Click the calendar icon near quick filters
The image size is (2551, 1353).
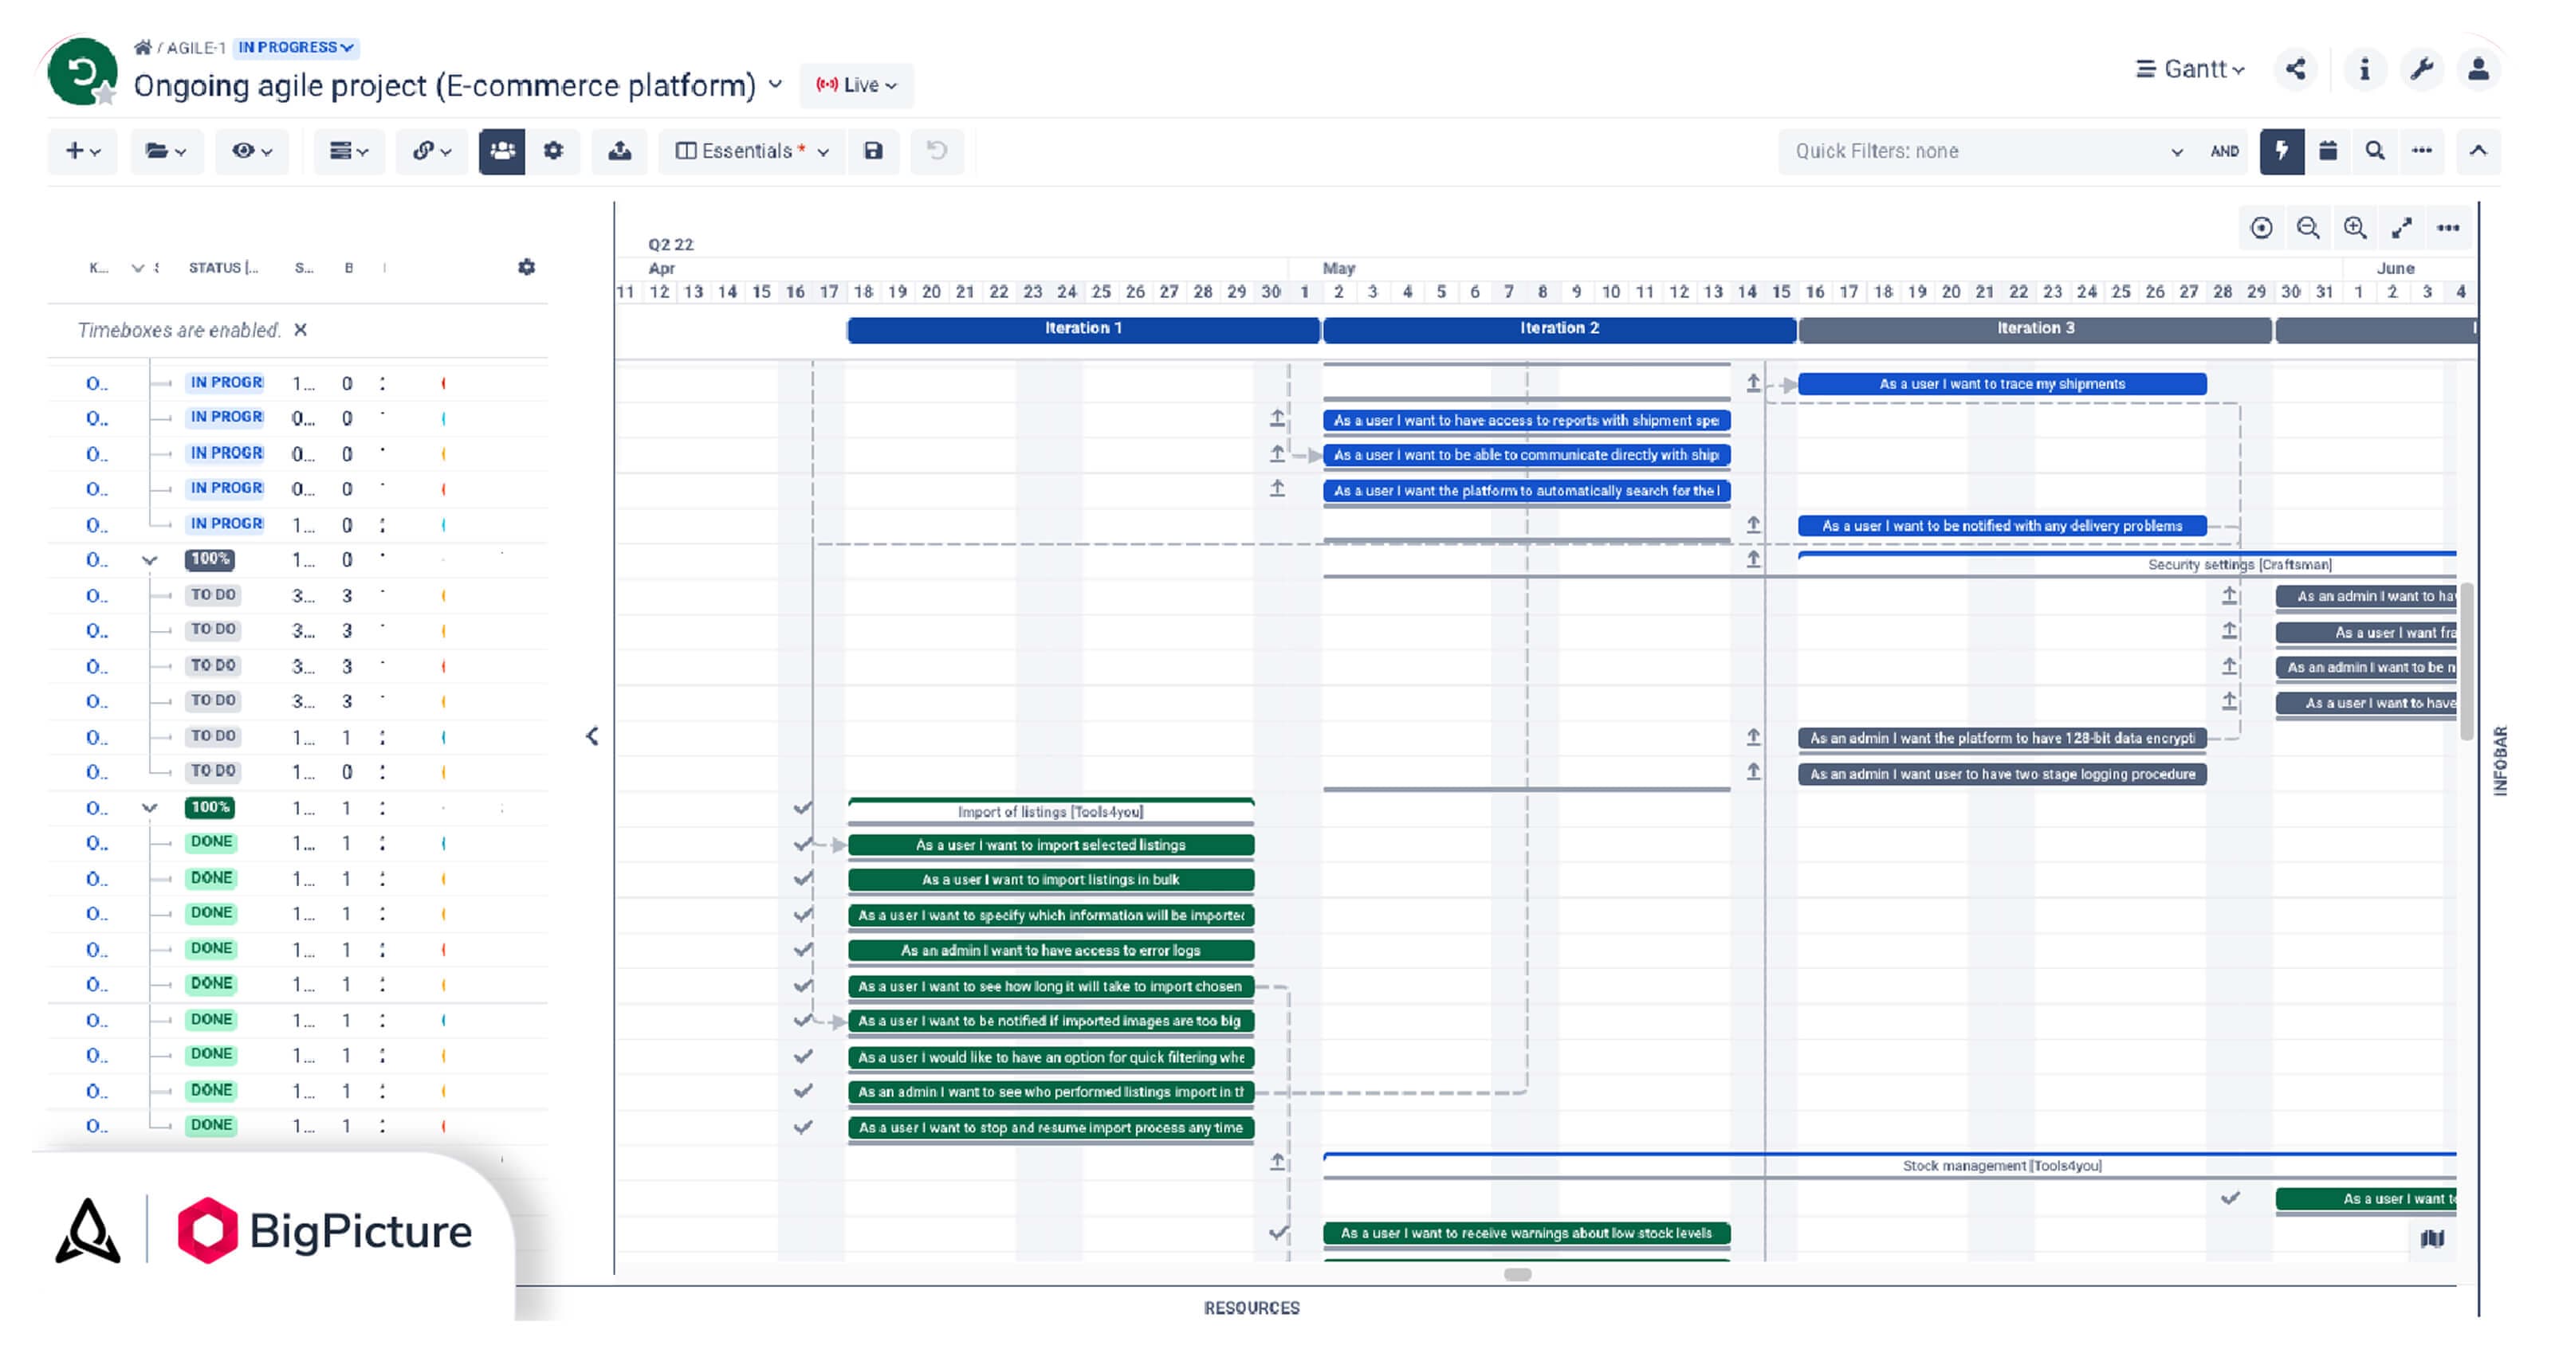(2328, 151)
